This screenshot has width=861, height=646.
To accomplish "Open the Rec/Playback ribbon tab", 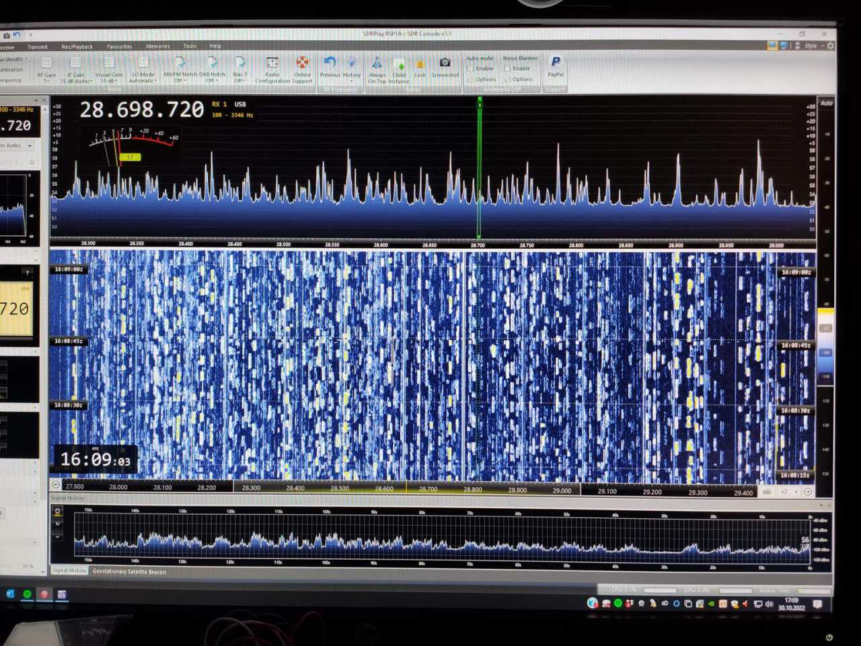I will coord(77,47).
